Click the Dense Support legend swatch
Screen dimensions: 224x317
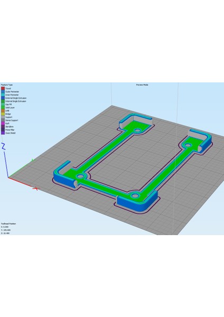[x=3, y=120]
